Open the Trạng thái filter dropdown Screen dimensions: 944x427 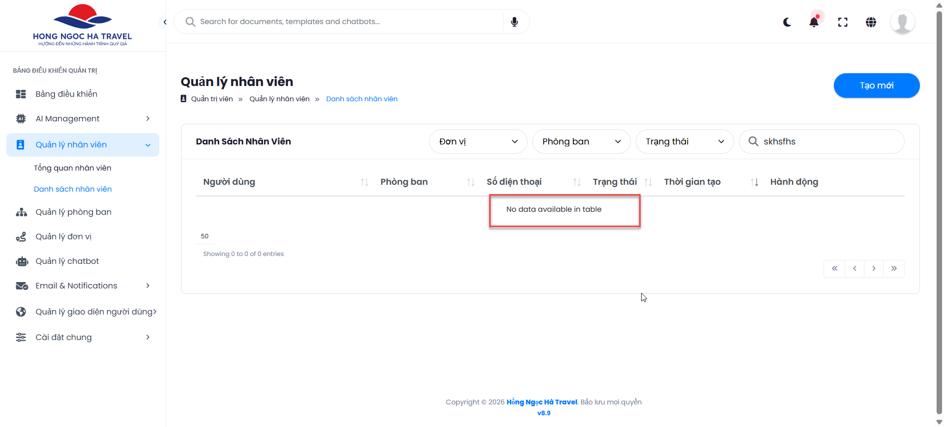pos(684,142)
